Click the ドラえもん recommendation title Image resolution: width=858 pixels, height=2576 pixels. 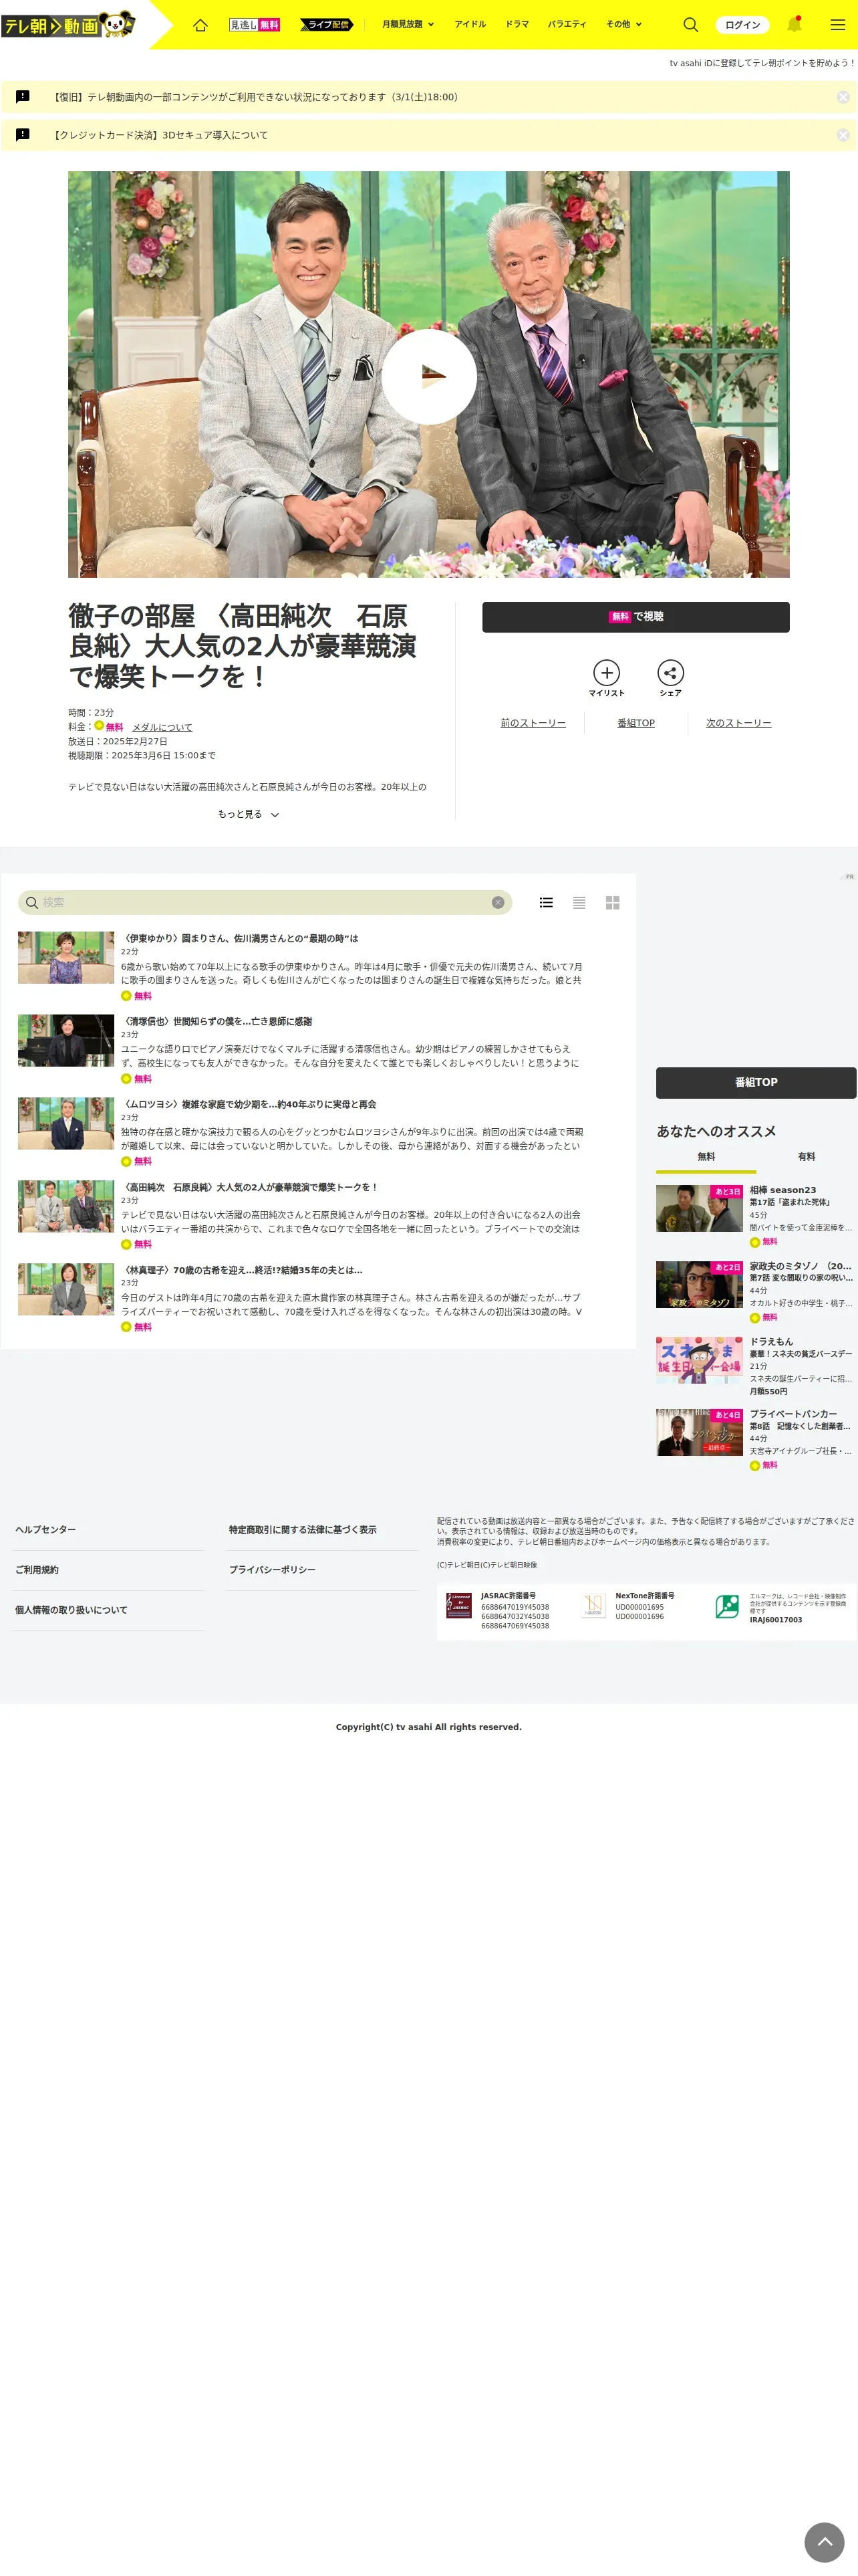[x=771, y=1342]
